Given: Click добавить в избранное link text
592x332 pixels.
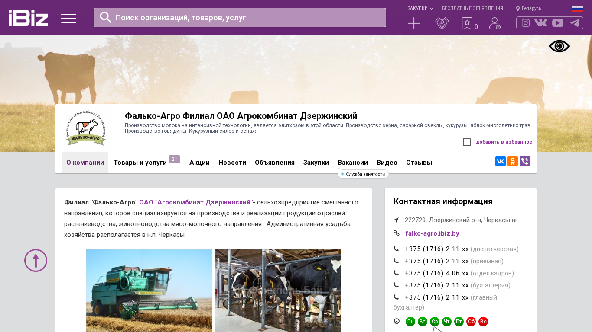Looking at the screenshot, I should click(x=504, y=142).
